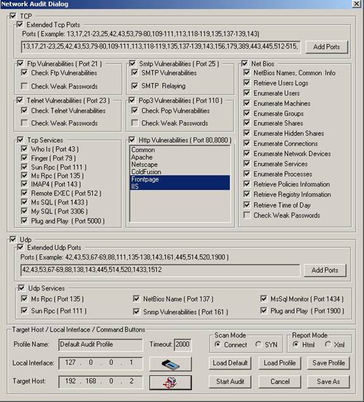364x402 pixels.
Task: Click the red target host icon button
Action: click(x=171, y=382)
